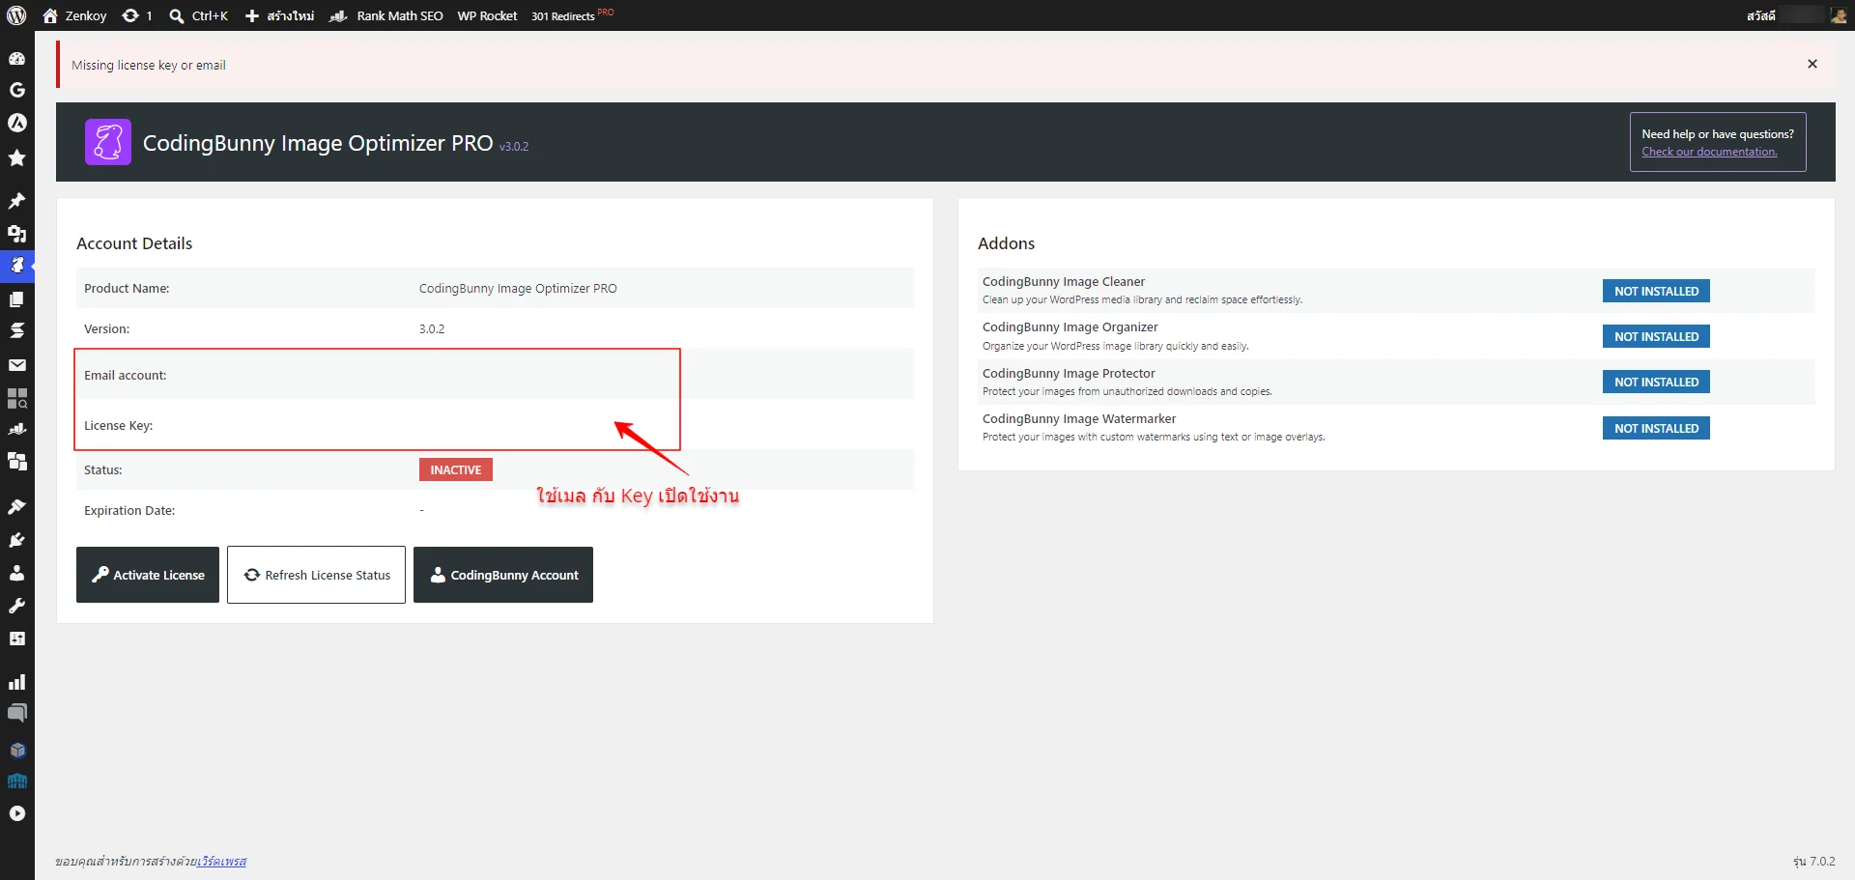This screenshot has height=880, width=1855.
Task: Open WP Rocket admin bar menu
Action: (487, 15)
